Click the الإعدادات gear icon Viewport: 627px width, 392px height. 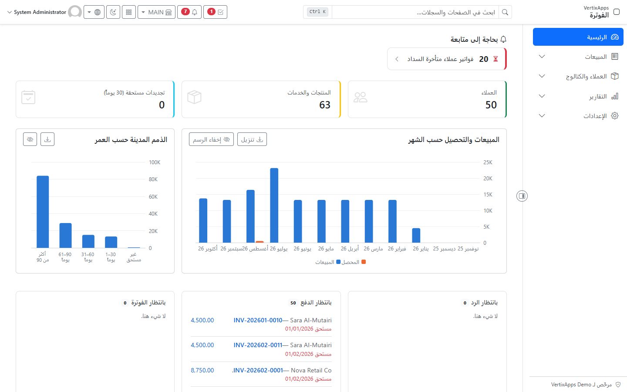[x=615, y=116]
